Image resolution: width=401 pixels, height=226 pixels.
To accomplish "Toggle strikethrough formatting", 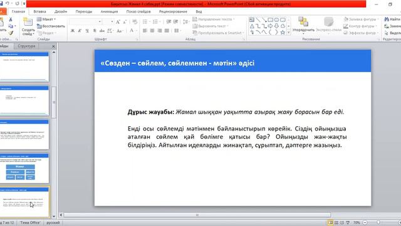I will pos(102,31).
